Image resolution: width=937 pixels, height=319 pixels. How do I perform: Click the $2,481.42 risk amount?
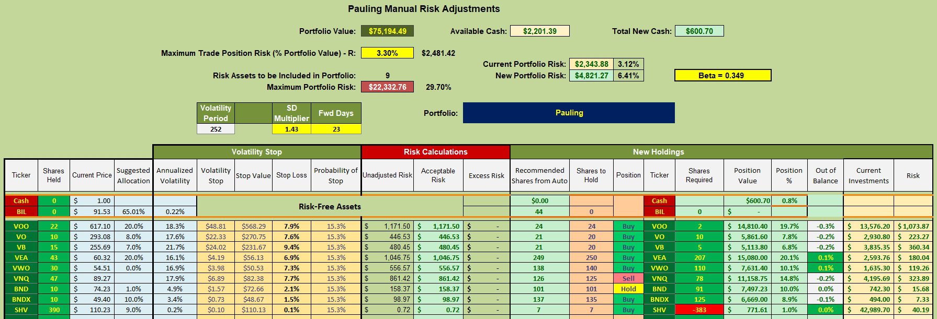tap(438, 53)
